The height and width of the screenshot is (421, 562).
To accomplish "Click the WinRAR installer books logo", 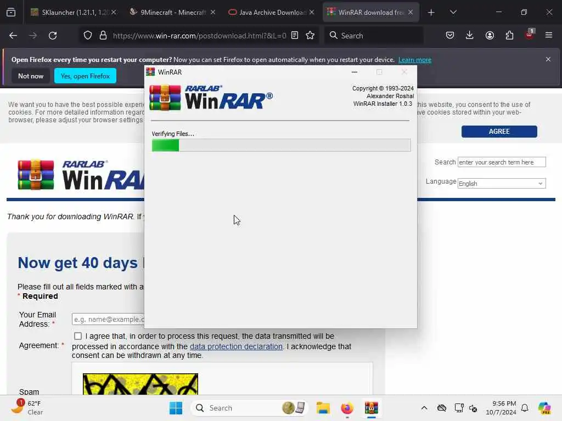I will coord(165,98).
